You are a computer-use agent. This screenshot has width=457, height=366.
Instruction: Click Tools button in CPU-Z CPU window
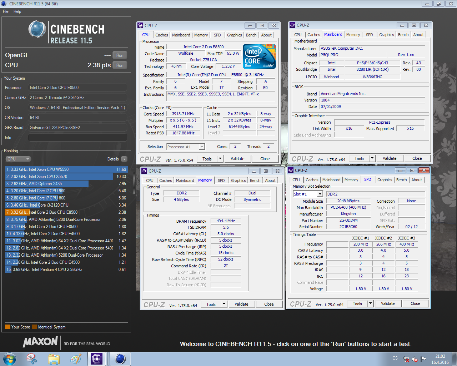click(207, 159)
